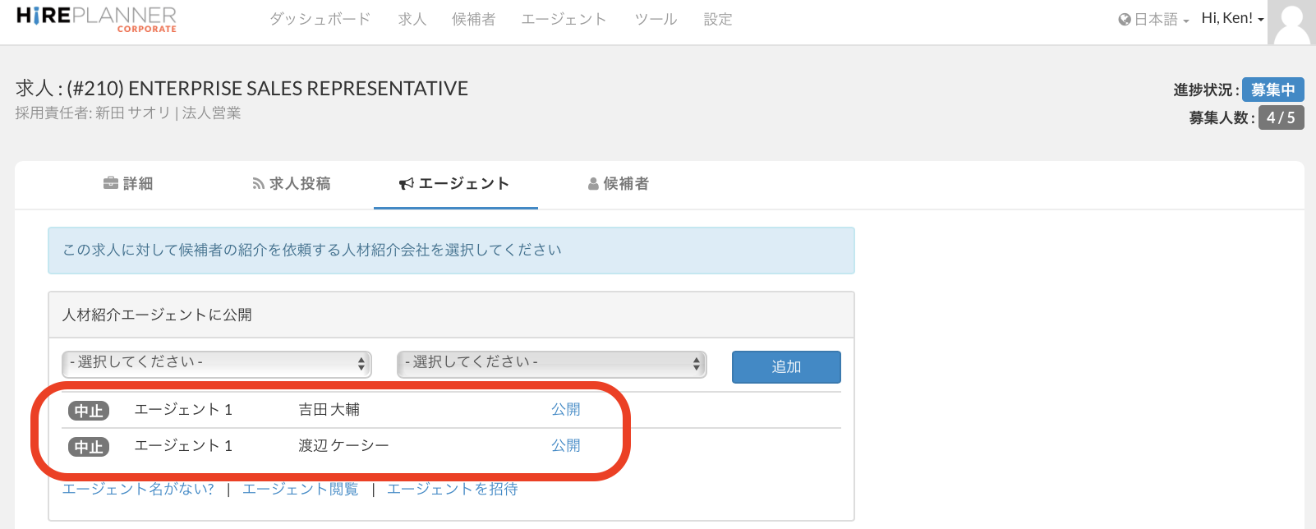The width and height of the screenshot is (1316, 529).
Task: Click the RSS icon on 求人投稿 tab
Action: tap(258, 184)
